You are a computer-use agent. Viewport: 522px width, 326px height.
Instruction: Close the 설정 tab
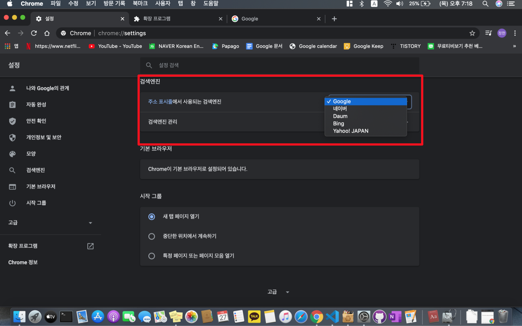tap(122, 19)
